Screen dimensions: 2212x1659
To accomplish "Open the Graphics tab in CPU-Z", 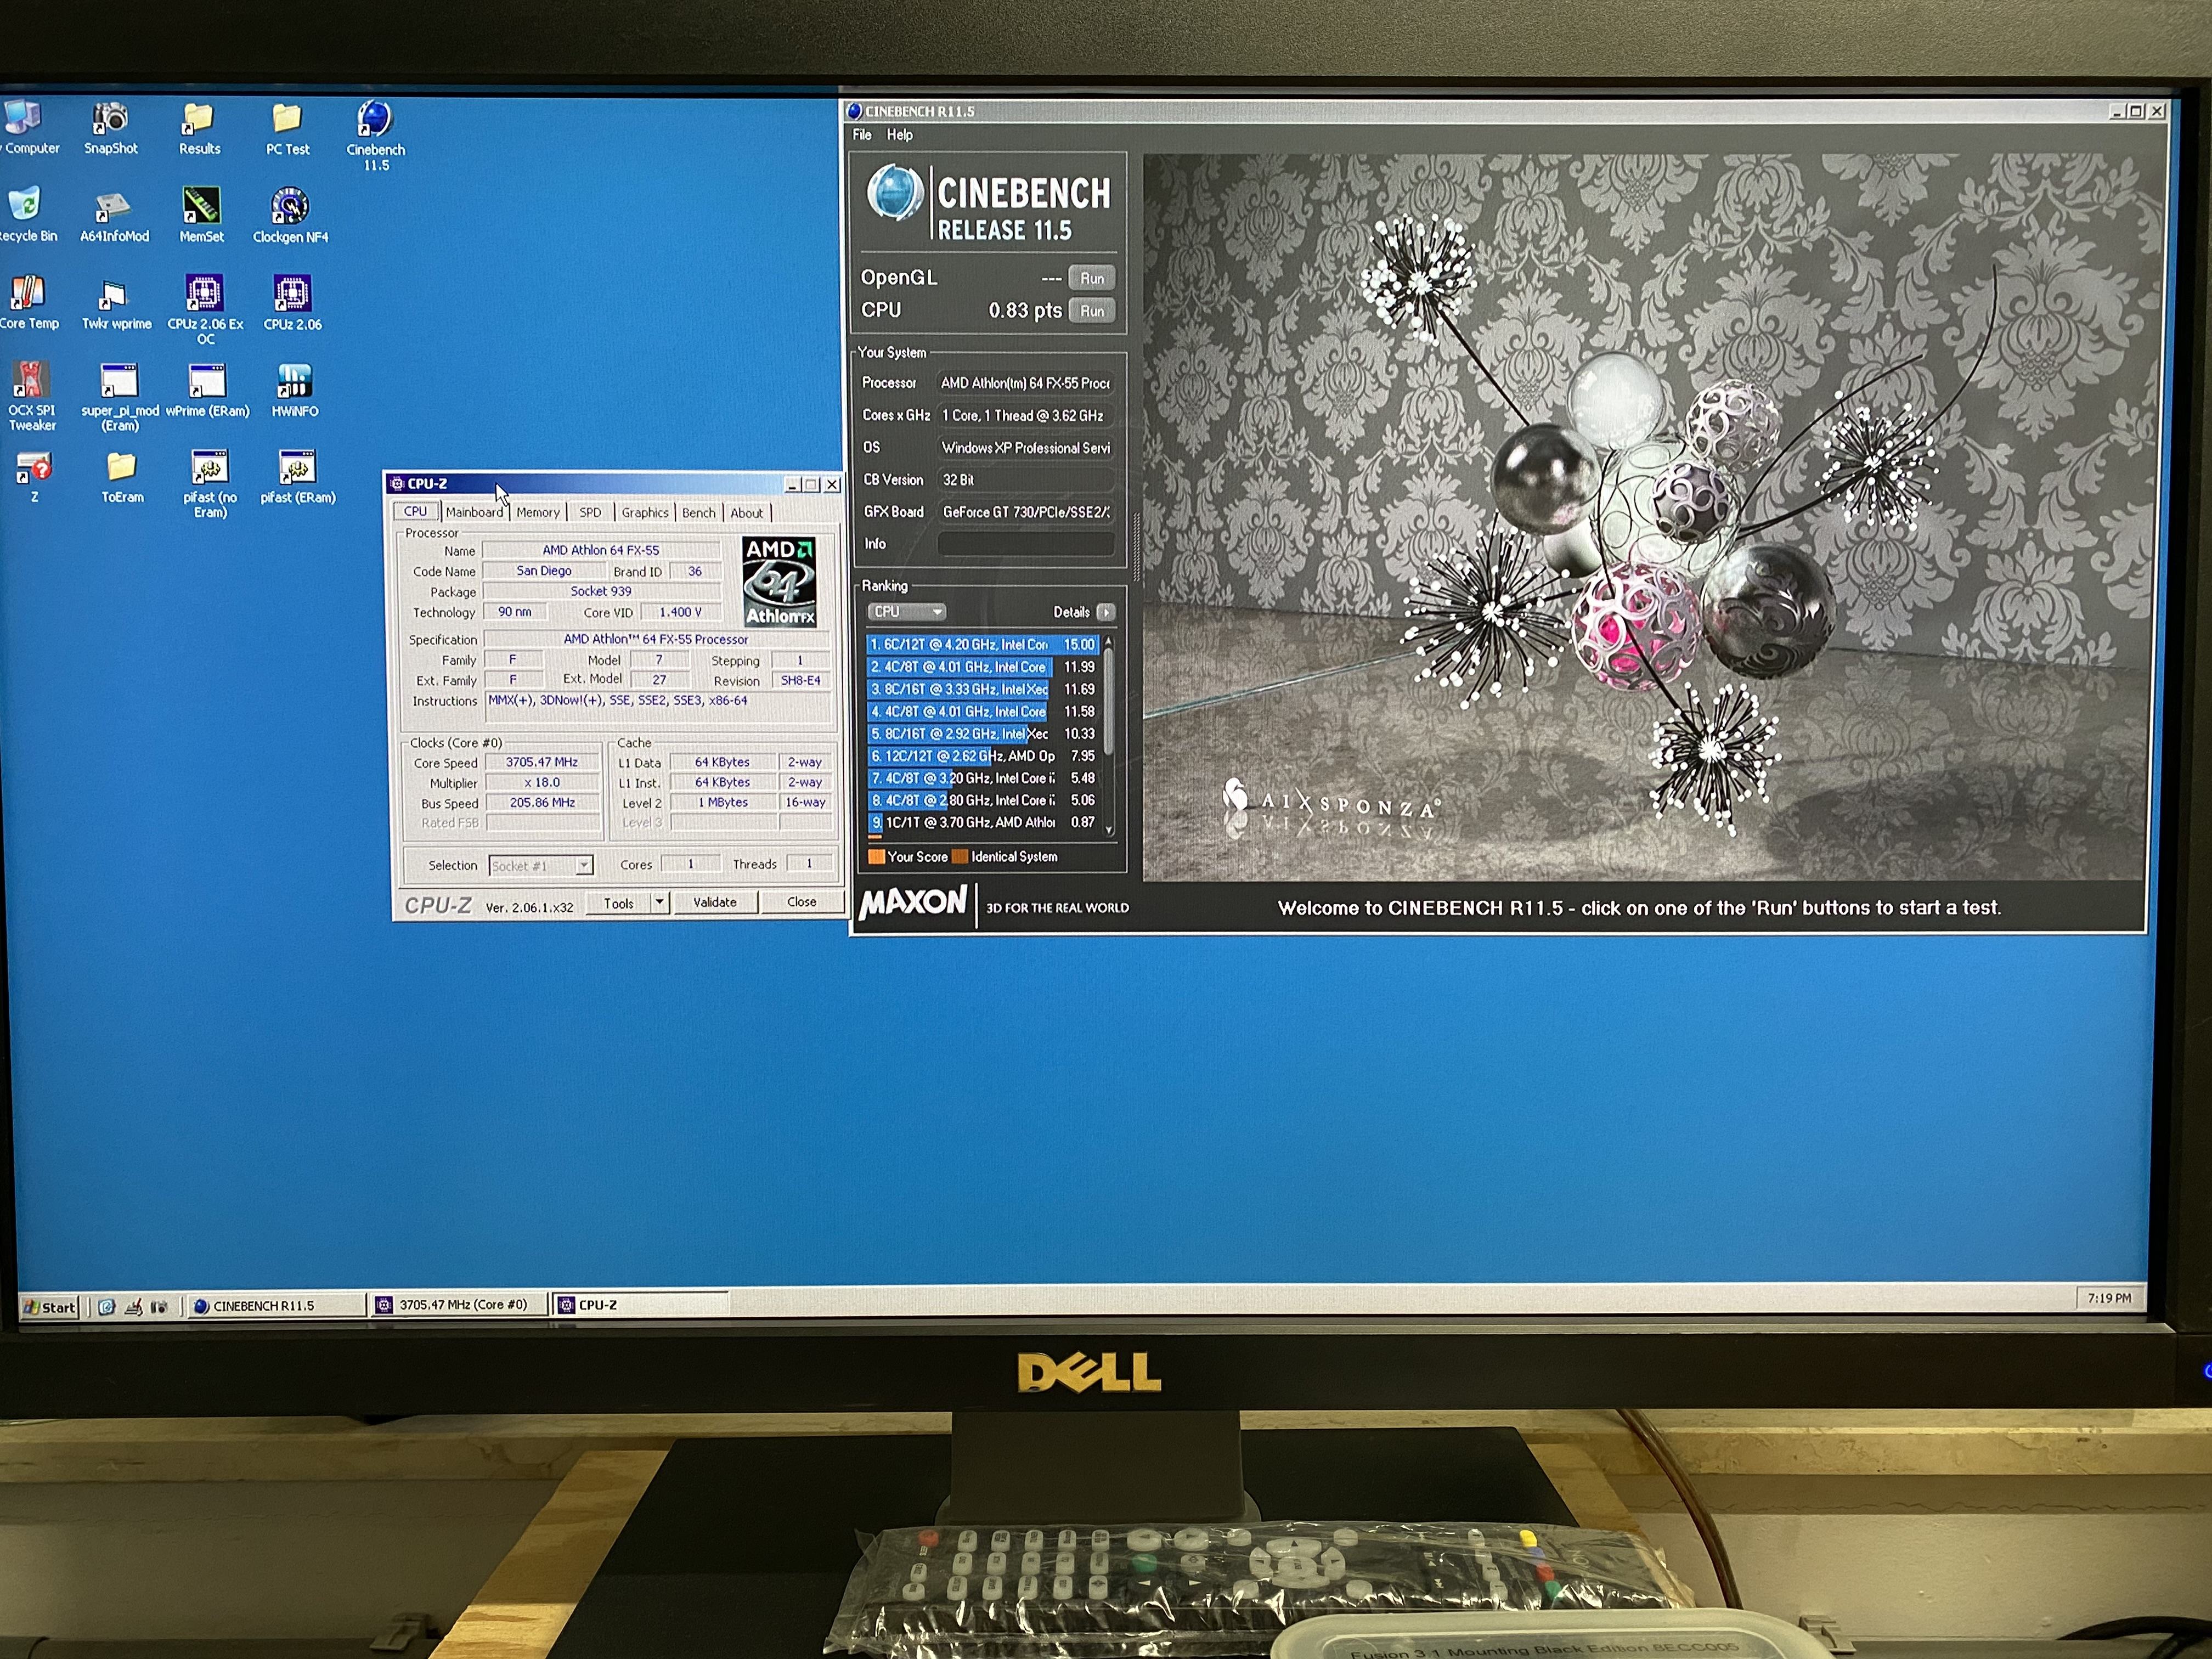I will [x=644, y=512].
